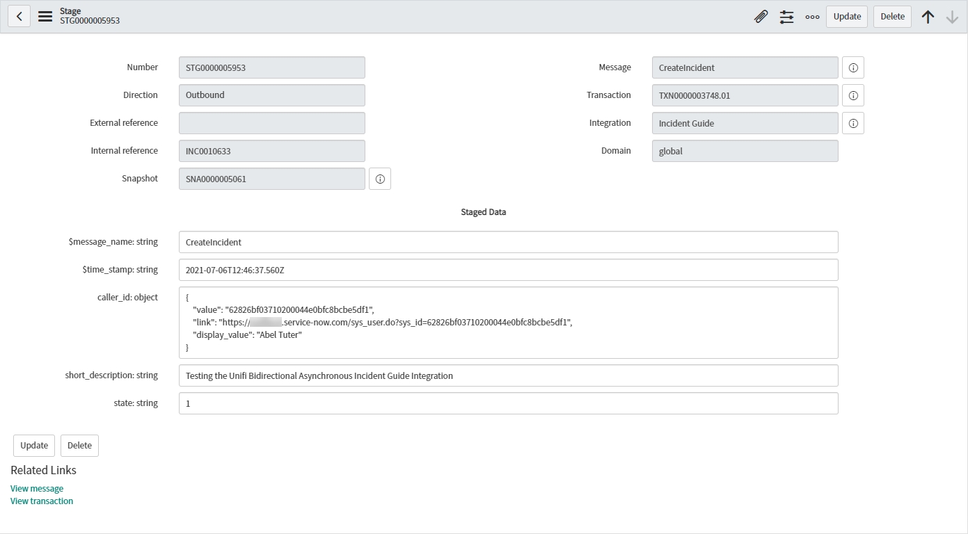Click the back arrow in header
968x534 pixels.
pos(19,16)
